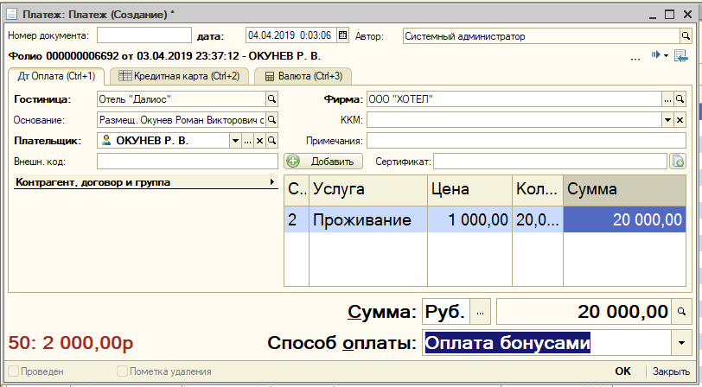Click the Отель "Далиос" hotel field
Viewport: 702px width, 387px height.
pyautogui.click(x=182, y=98)
